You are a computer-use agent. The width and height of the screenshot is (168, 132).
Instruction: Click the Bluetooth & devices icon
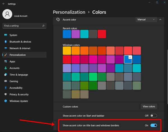6,42
